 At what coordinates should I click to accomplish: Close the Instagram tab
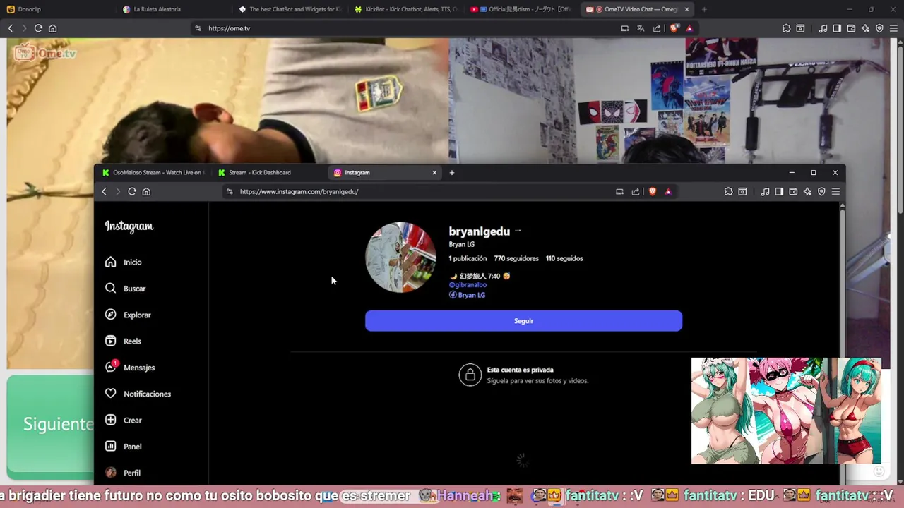[x=434, y=172]
